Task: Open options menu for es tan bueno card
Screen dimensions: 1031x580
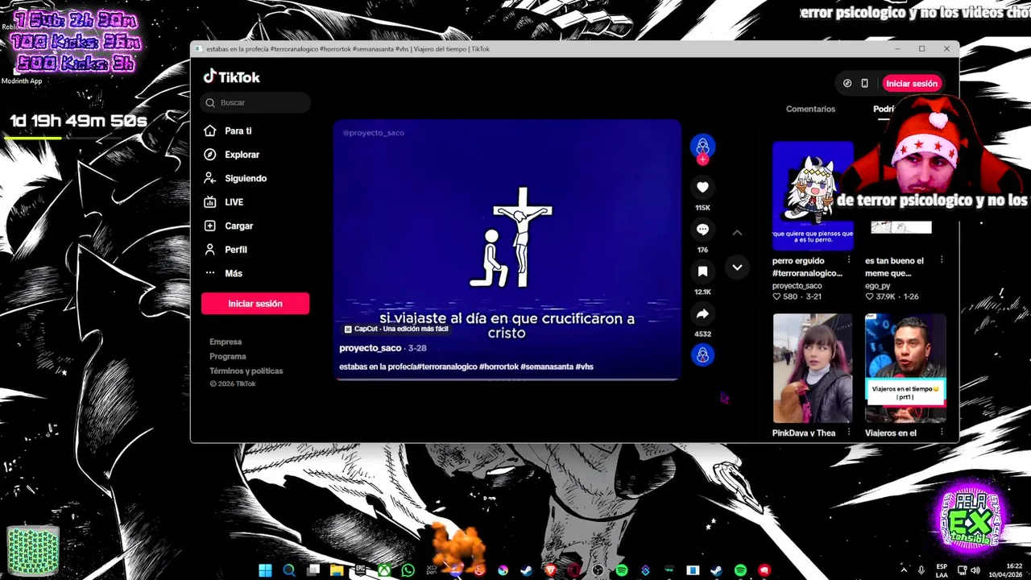Action: coord(942,260)
